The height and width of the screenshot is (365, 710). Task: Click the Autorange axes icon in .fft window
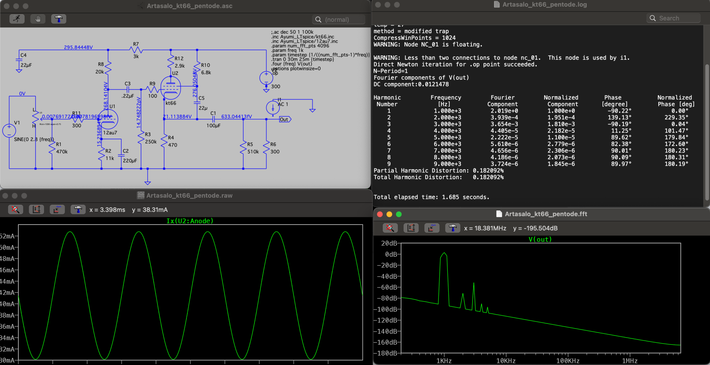[x=411, y=228]
